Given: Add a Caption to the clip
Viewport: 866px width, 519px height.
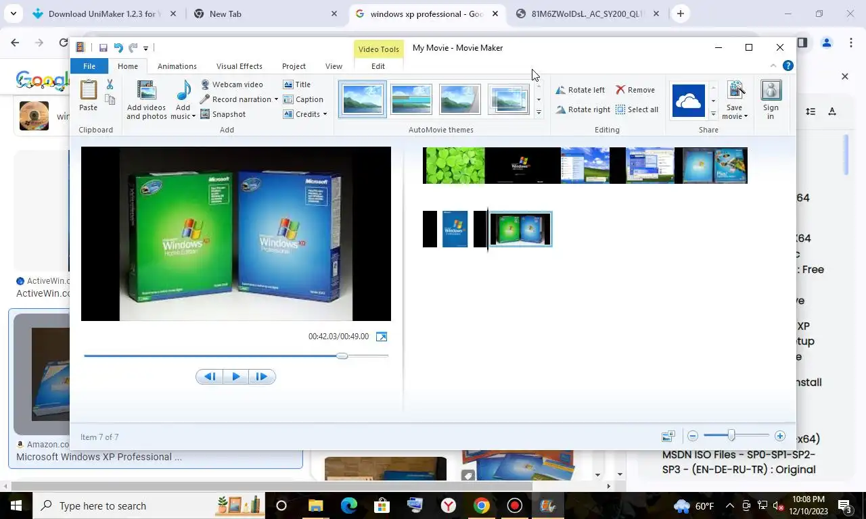Looking at the screenshot, I should point(303,99).
